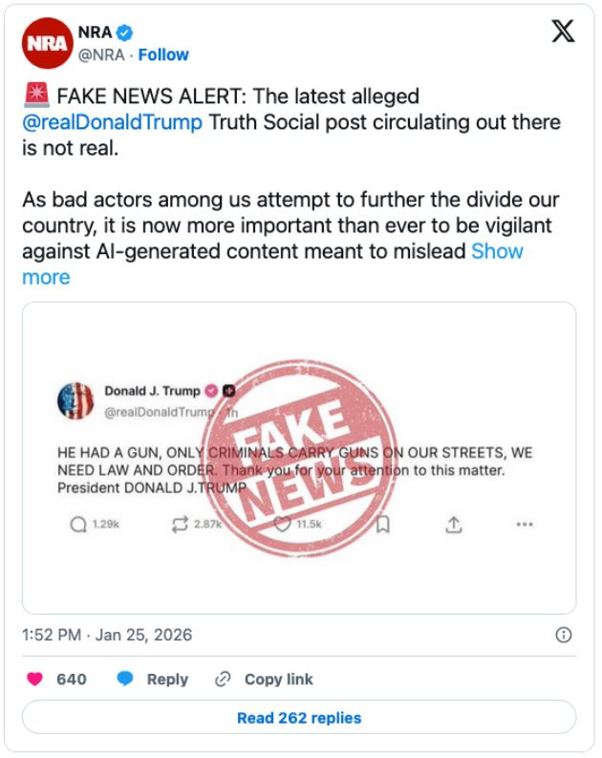Open the X logo link
Viewport: 602px width, 758px height.
coord(564,32)
